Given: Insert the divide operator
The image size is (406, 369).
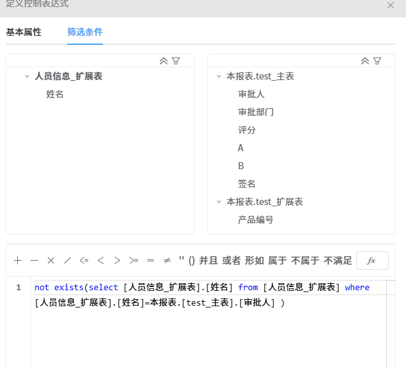Looking at the screenshot, I should (x=67, y=260).
